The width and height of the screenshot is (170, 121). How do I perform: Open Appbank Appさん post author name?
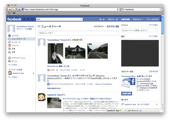[x=54, y=95]
